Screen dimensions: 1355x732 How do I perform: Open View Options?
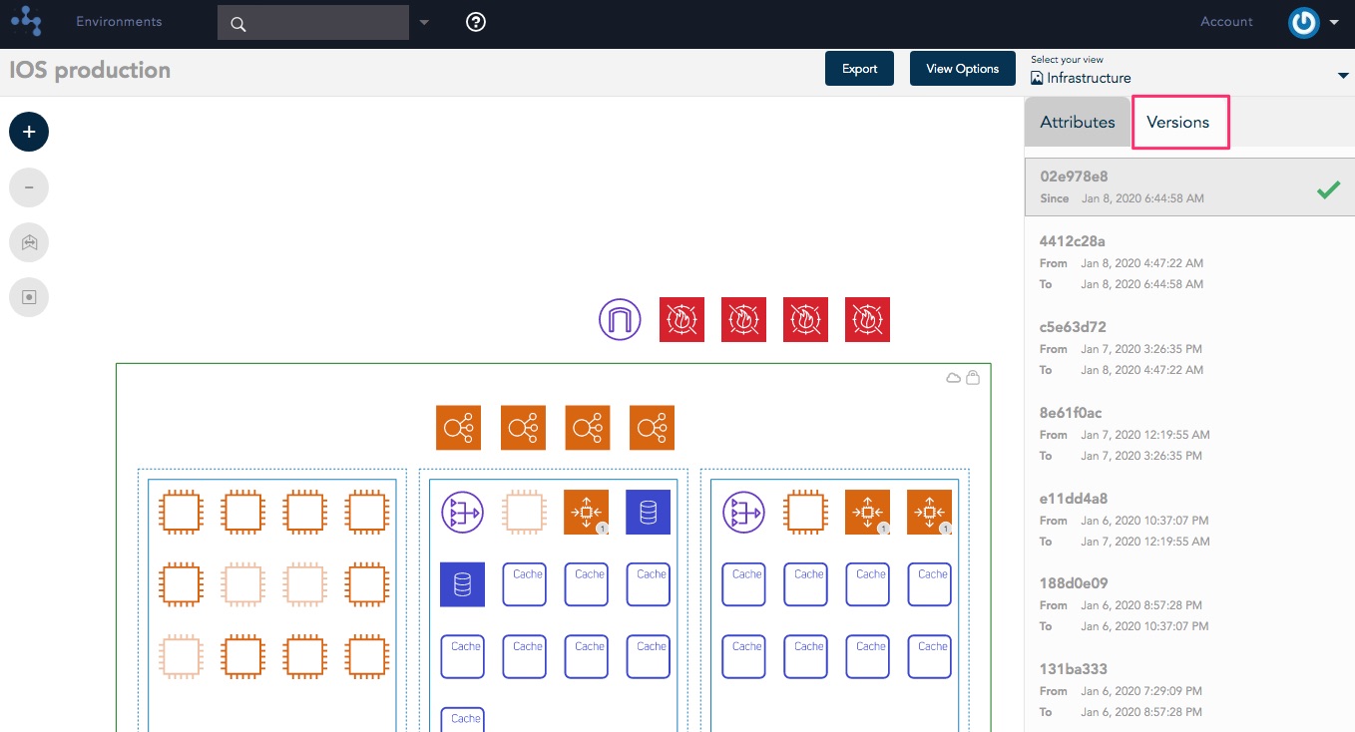pyautogui.click(x=962, y=69)
